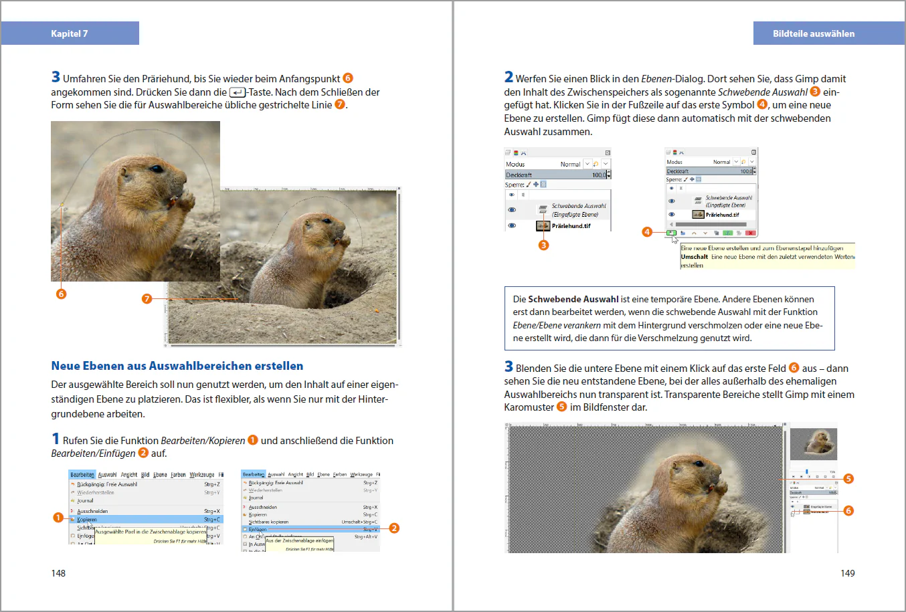Screen dimensions: 906x612
Task: Click the paintbrush lock pixels icon in left Ebenen dialog
Action: [528, 185]
